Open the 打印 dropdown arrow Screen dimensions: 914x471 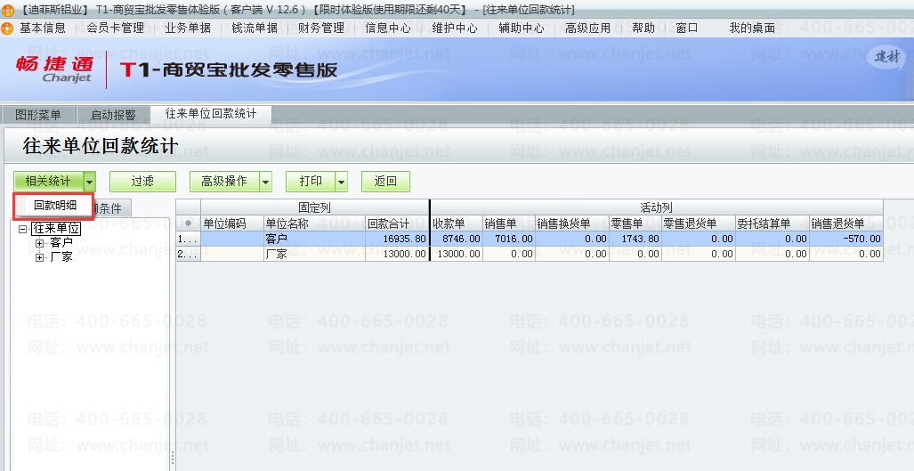342,182
